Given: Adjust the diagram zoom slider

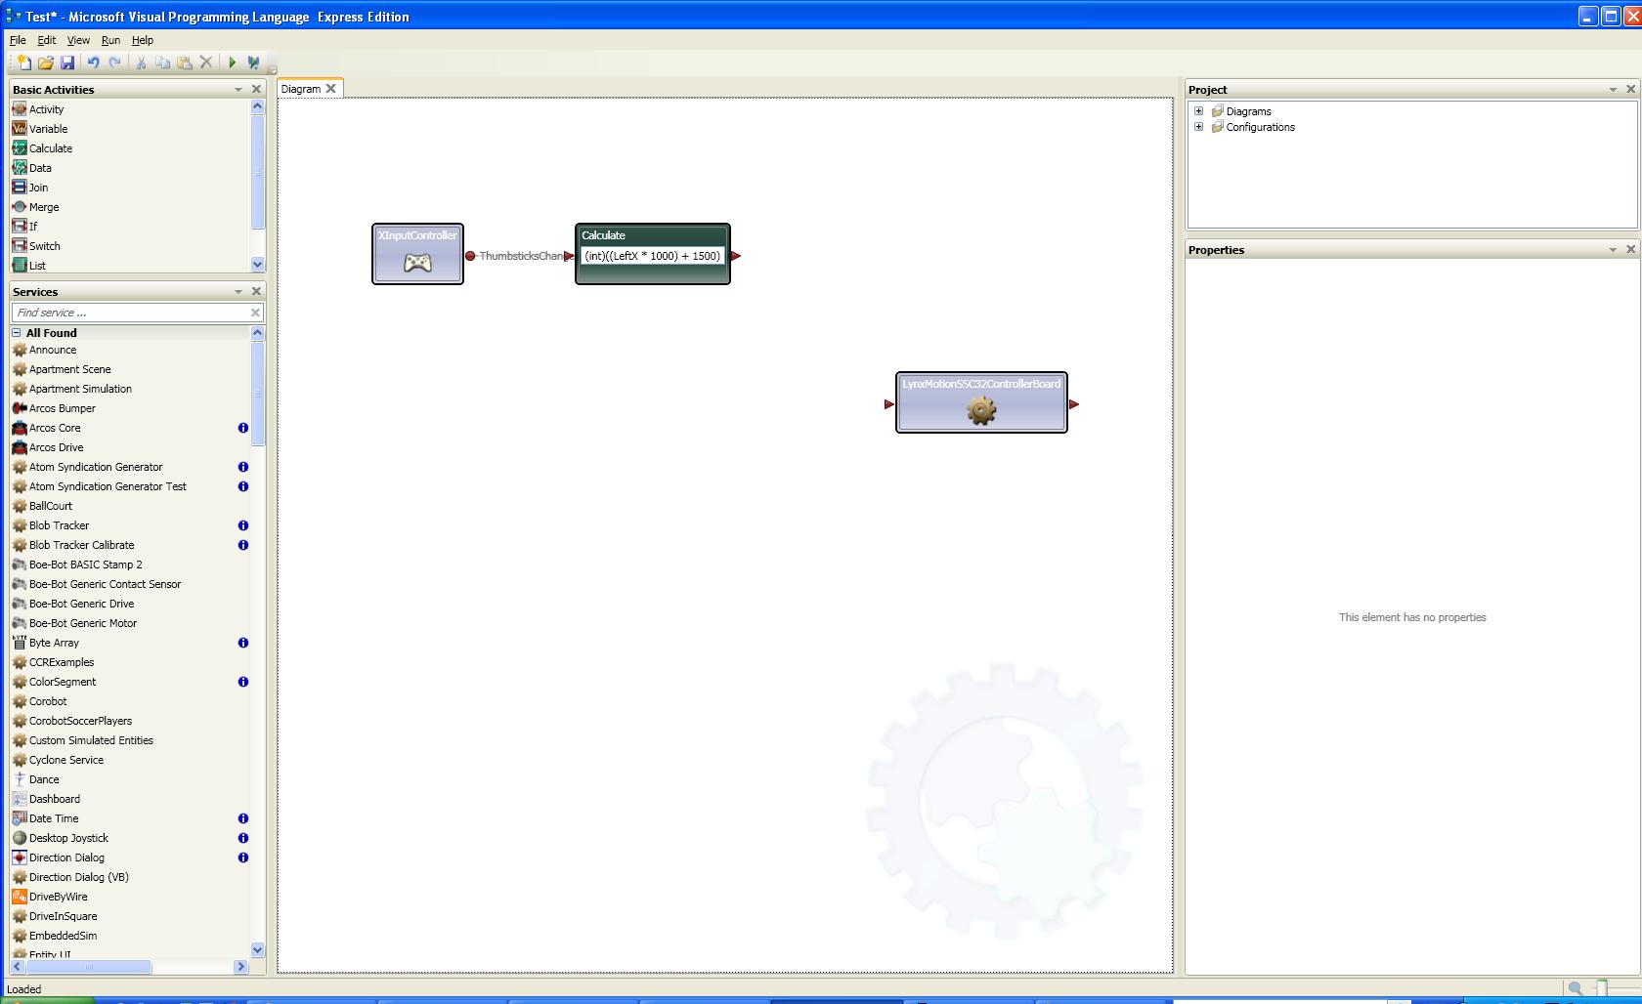Looking at the screenshot, I should [1601, 988].
